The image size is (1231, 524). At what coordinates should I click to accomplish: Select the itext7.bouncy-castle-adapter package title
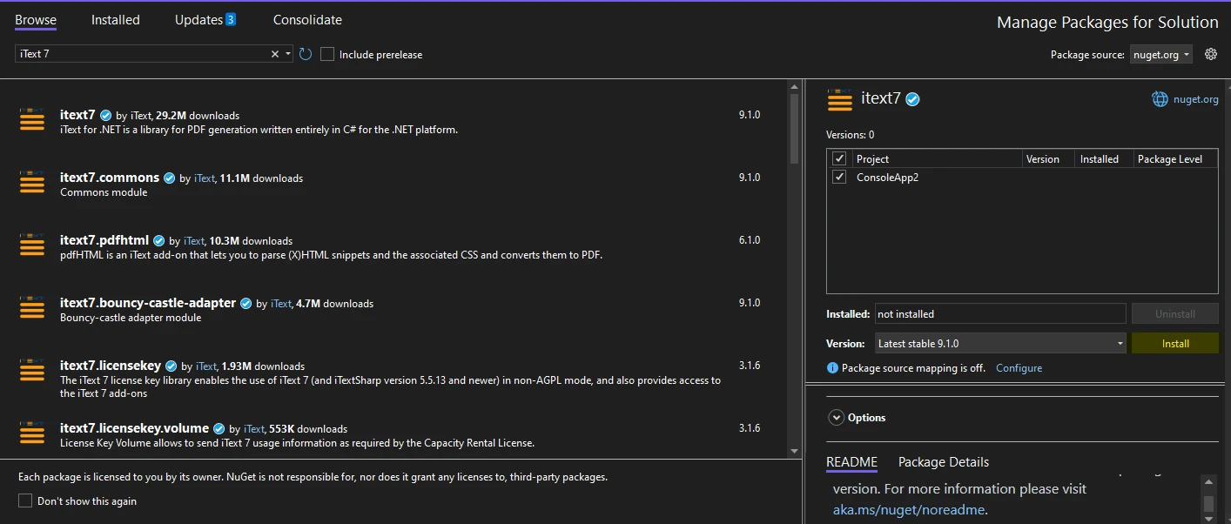[148, 303]
